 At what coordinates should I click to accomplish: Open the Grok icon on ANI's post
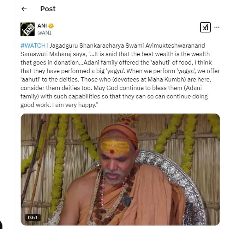(x=205, y=28)
